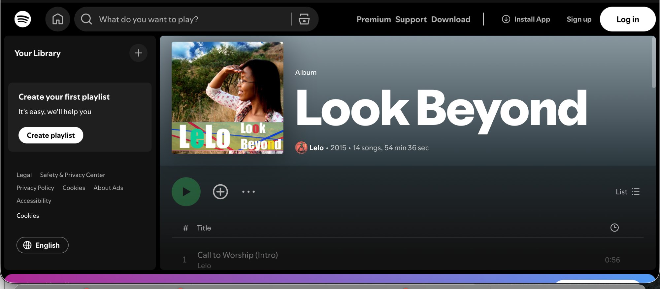Viewport: 660px width, 289px height.
Task: Click the track number 1
Action: coord(184,260)
